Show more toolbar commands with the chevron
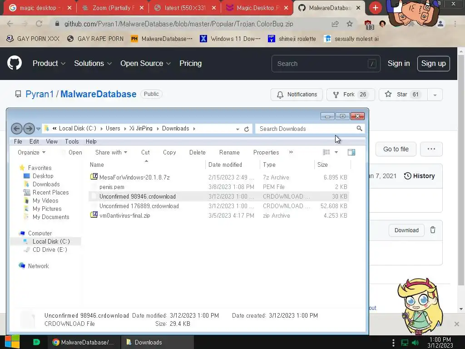Viewport: 465px width, 349px height. [291, 152]
